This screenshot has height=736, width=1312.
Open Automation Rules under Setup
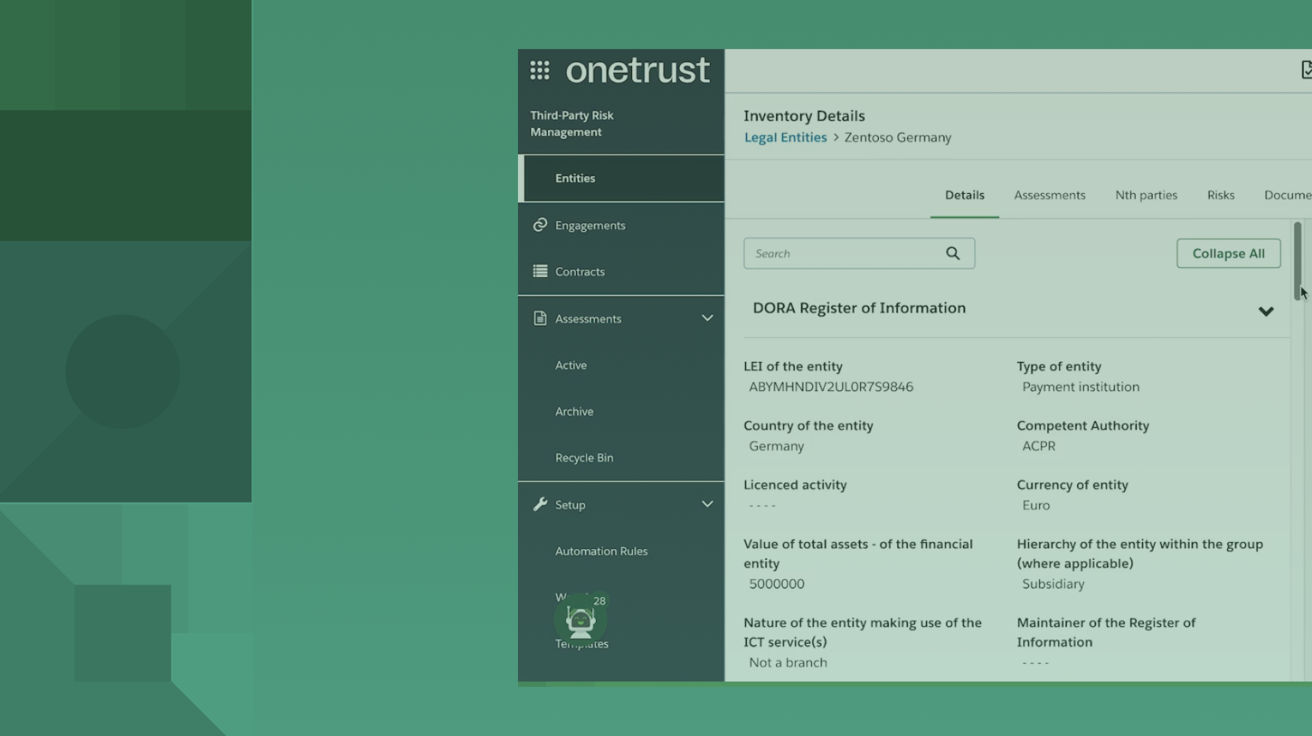click(601, 552)
